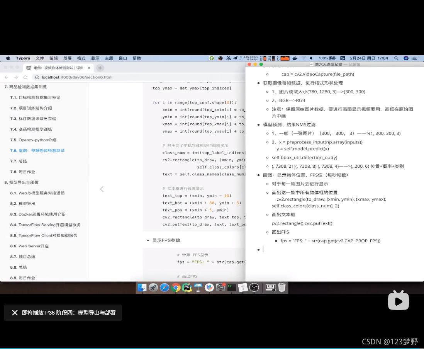This screenshot has width=424, height=349.
Task: Click the Wi-Fi status icon
Action: 304,58
